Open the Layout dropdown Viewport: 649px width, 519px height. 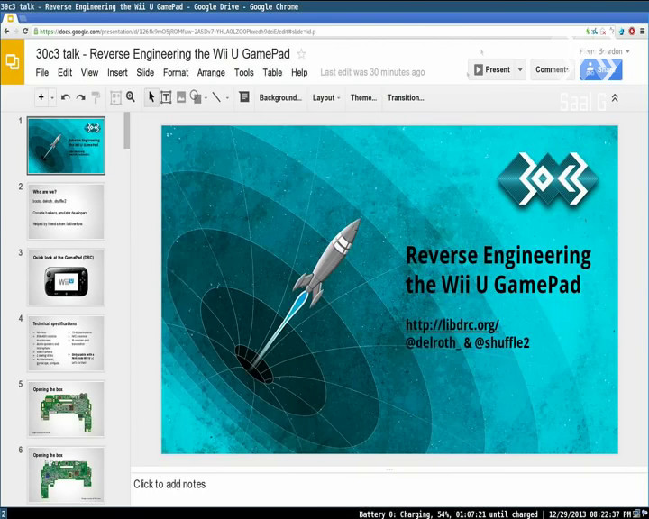pos(326,97)
